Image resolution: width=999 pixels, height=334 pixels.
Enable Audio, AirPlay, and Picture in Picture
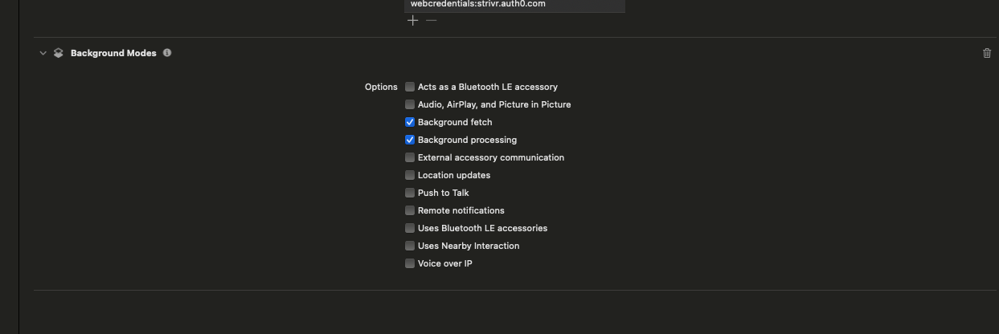(x=410, y=104)
